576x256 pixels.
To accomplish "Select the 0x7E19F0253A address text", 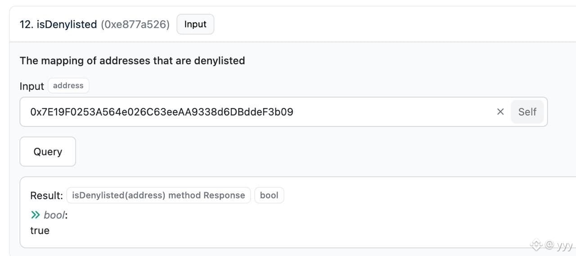I will 162,112.
